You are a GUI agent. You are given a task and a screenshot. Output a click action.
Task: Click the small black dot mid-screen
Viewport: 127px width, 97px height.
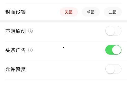(64, 47)
